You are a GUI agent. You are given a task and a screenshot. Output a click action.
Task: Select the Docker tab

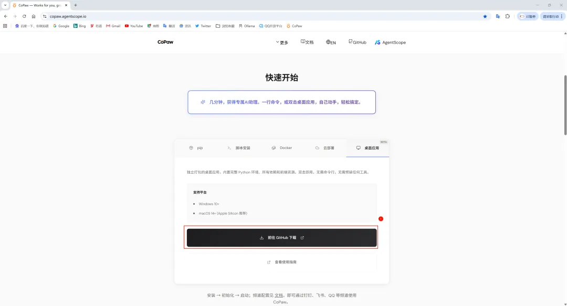tap(282, 148)
